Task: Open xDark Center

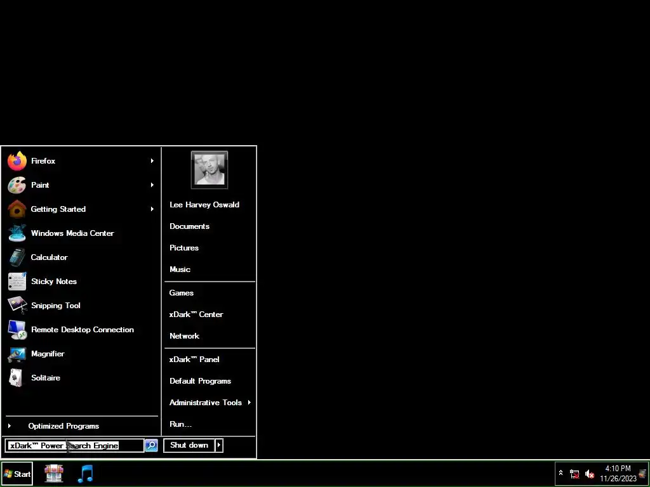Action: (196, 315)
